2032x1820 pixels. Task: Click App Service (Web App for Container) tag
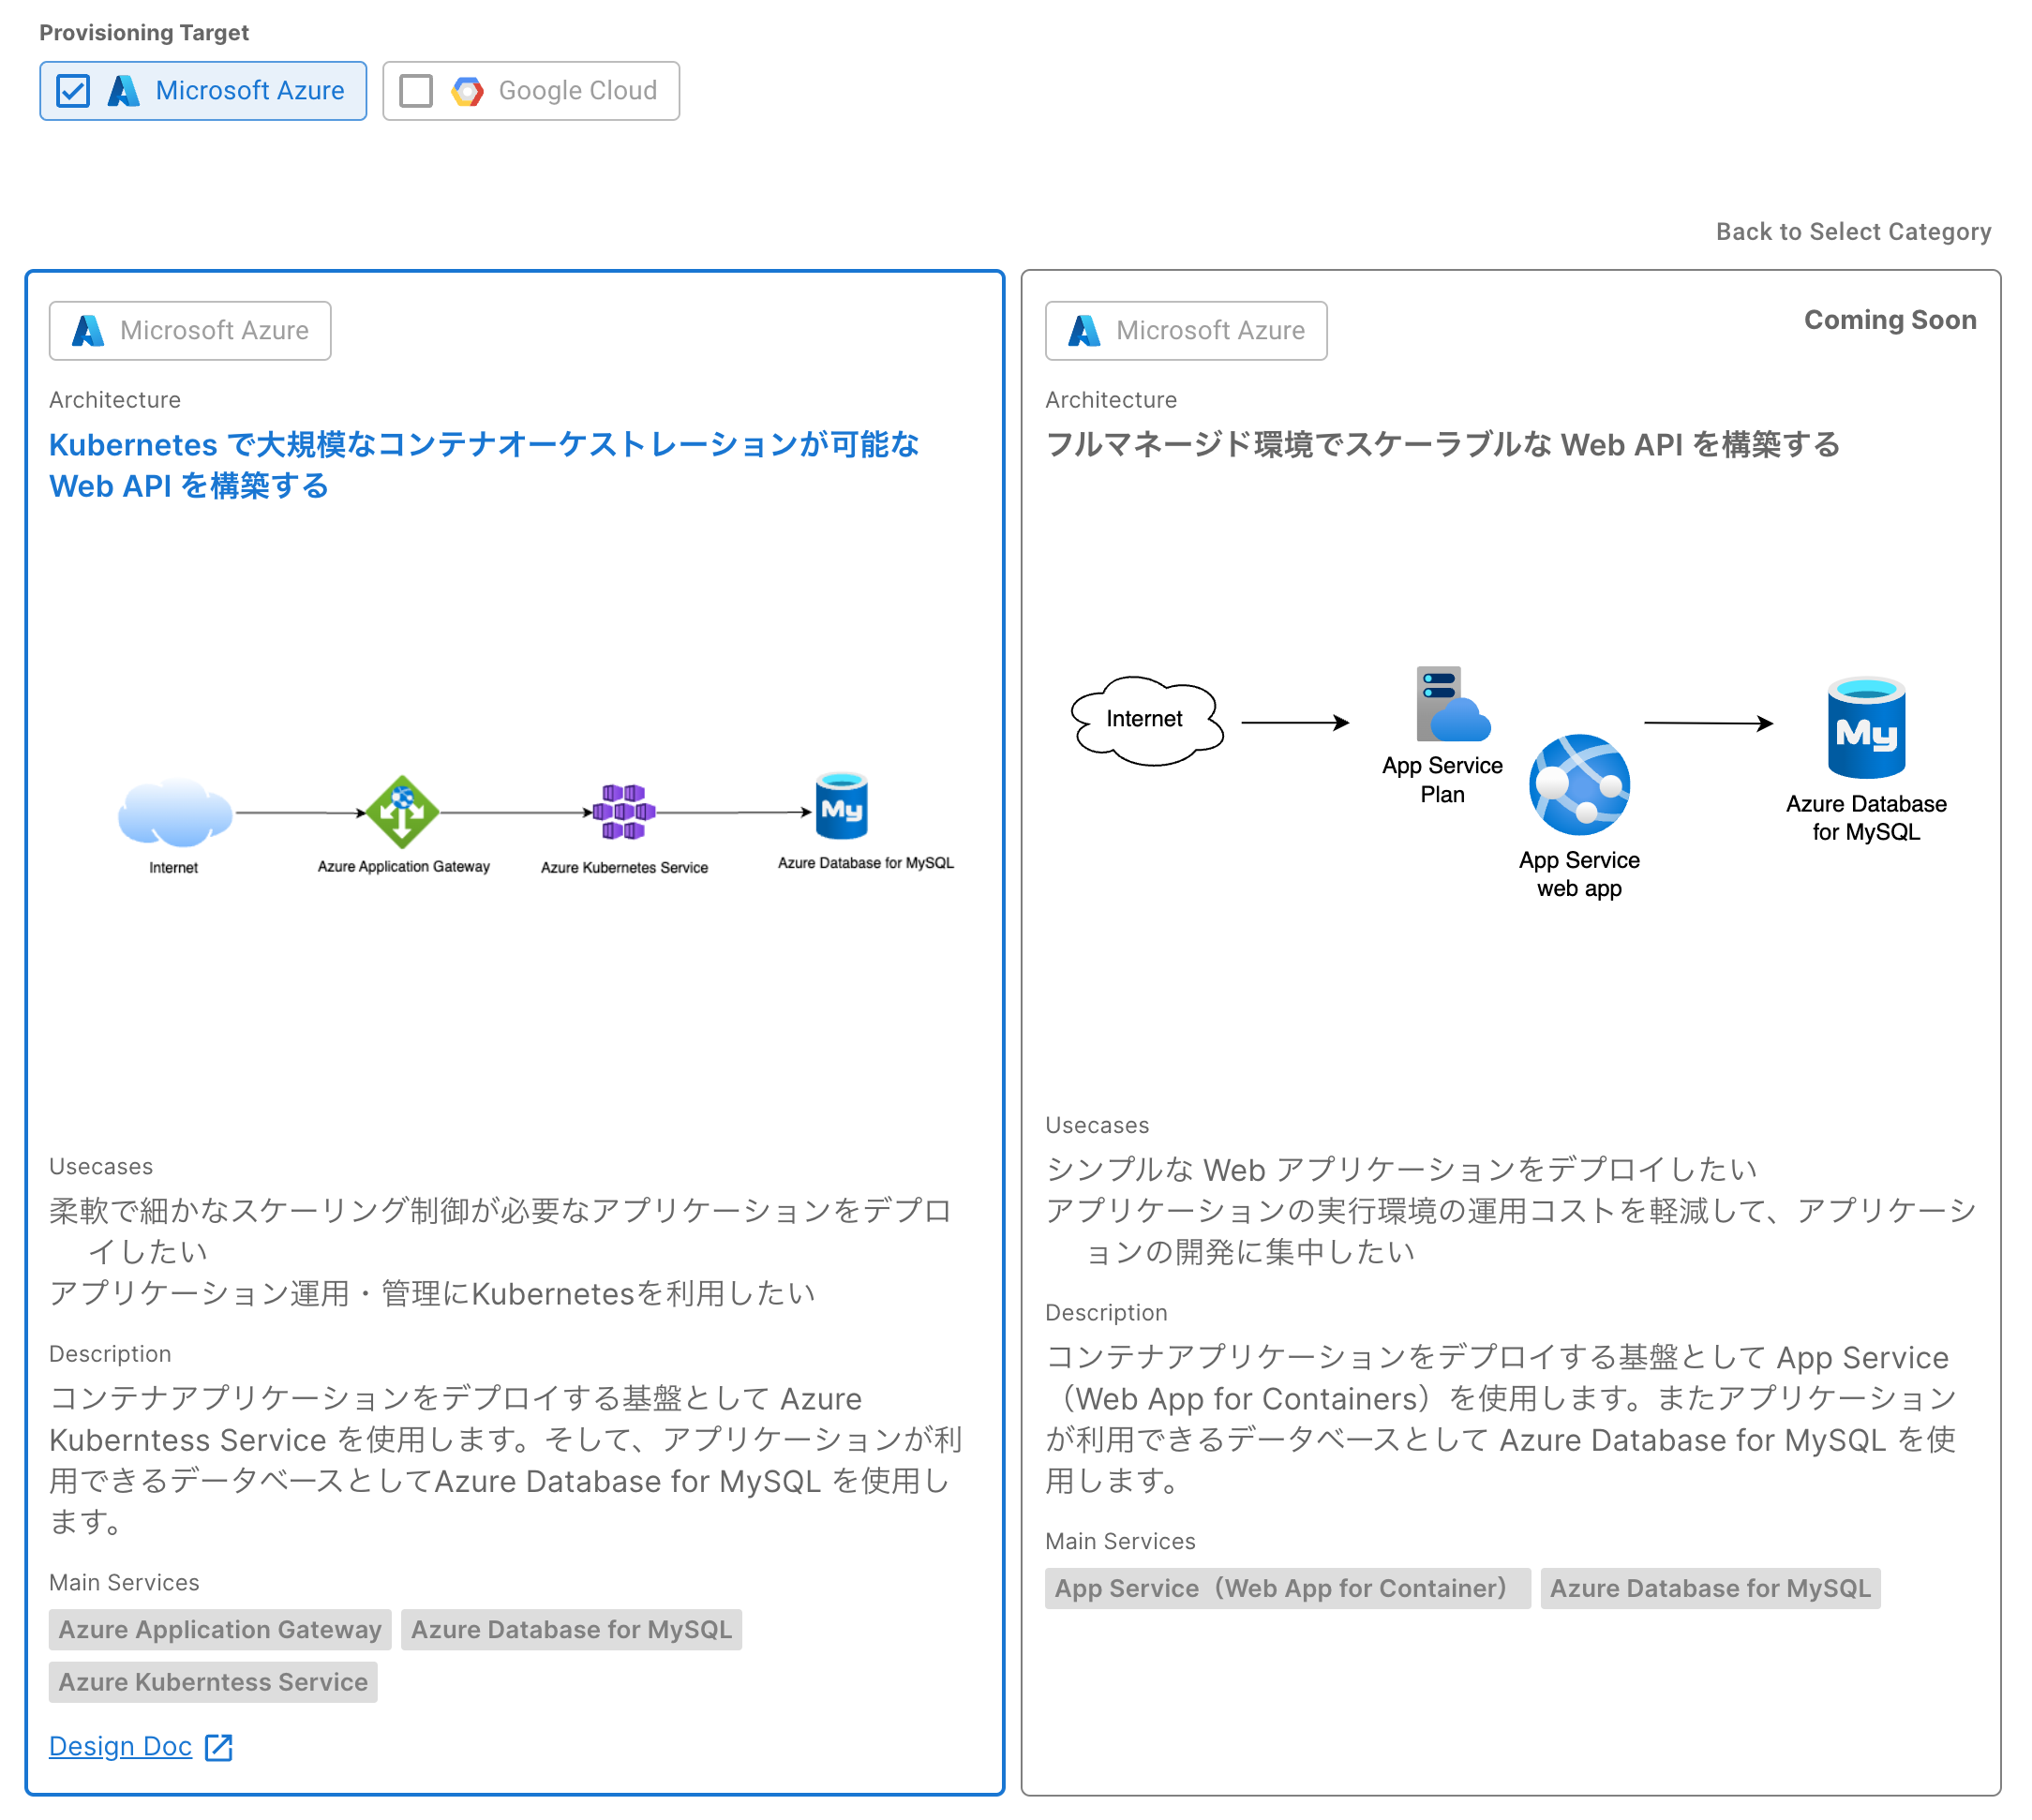click(1287, 1589)
